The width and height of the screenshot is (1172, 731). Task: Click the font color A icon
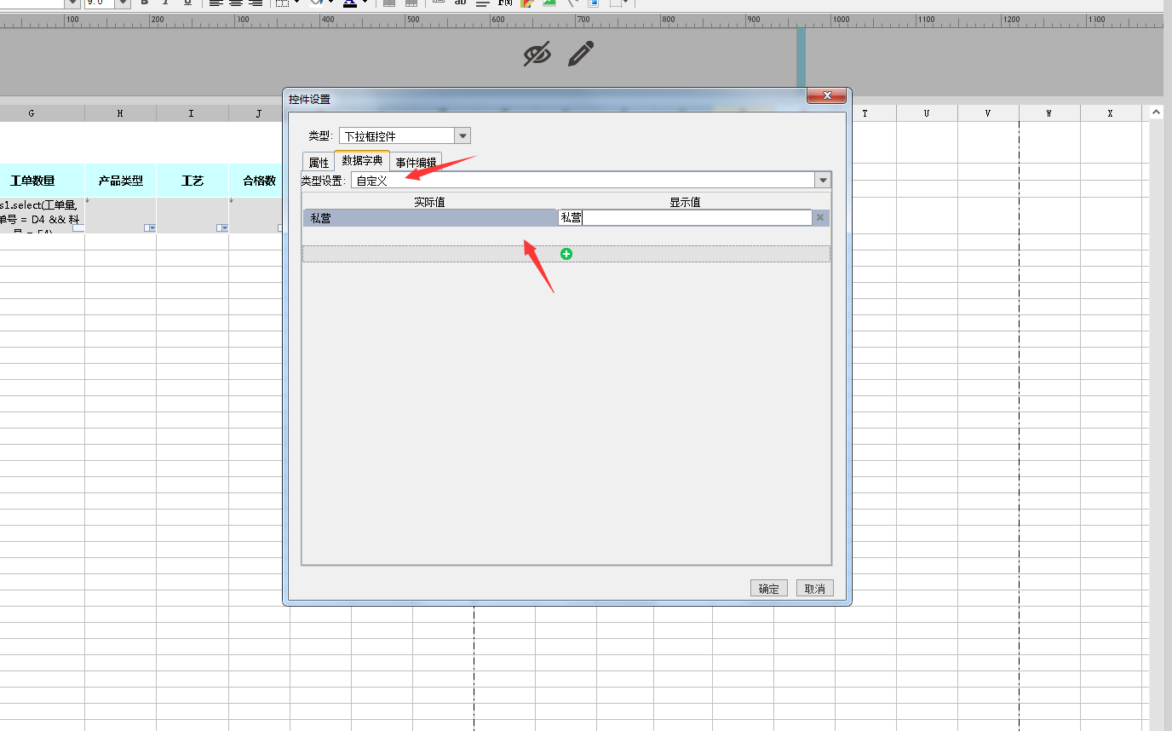(350, 3)
